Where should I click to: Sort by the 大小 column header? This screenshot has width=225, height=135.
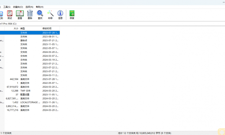coord(12,29)
